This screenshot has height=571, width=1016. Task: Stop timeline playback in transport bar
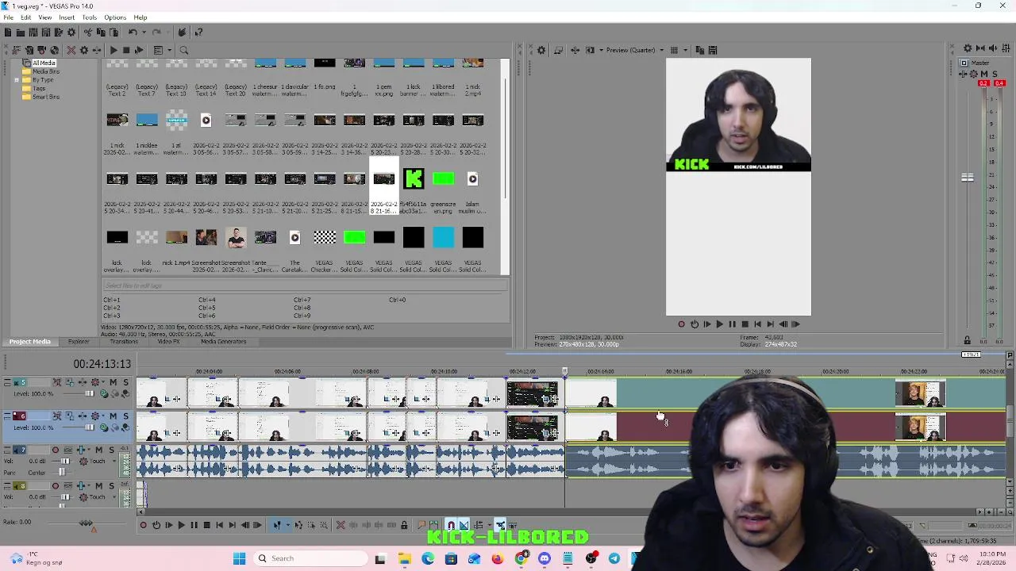(x=206, y=524)
